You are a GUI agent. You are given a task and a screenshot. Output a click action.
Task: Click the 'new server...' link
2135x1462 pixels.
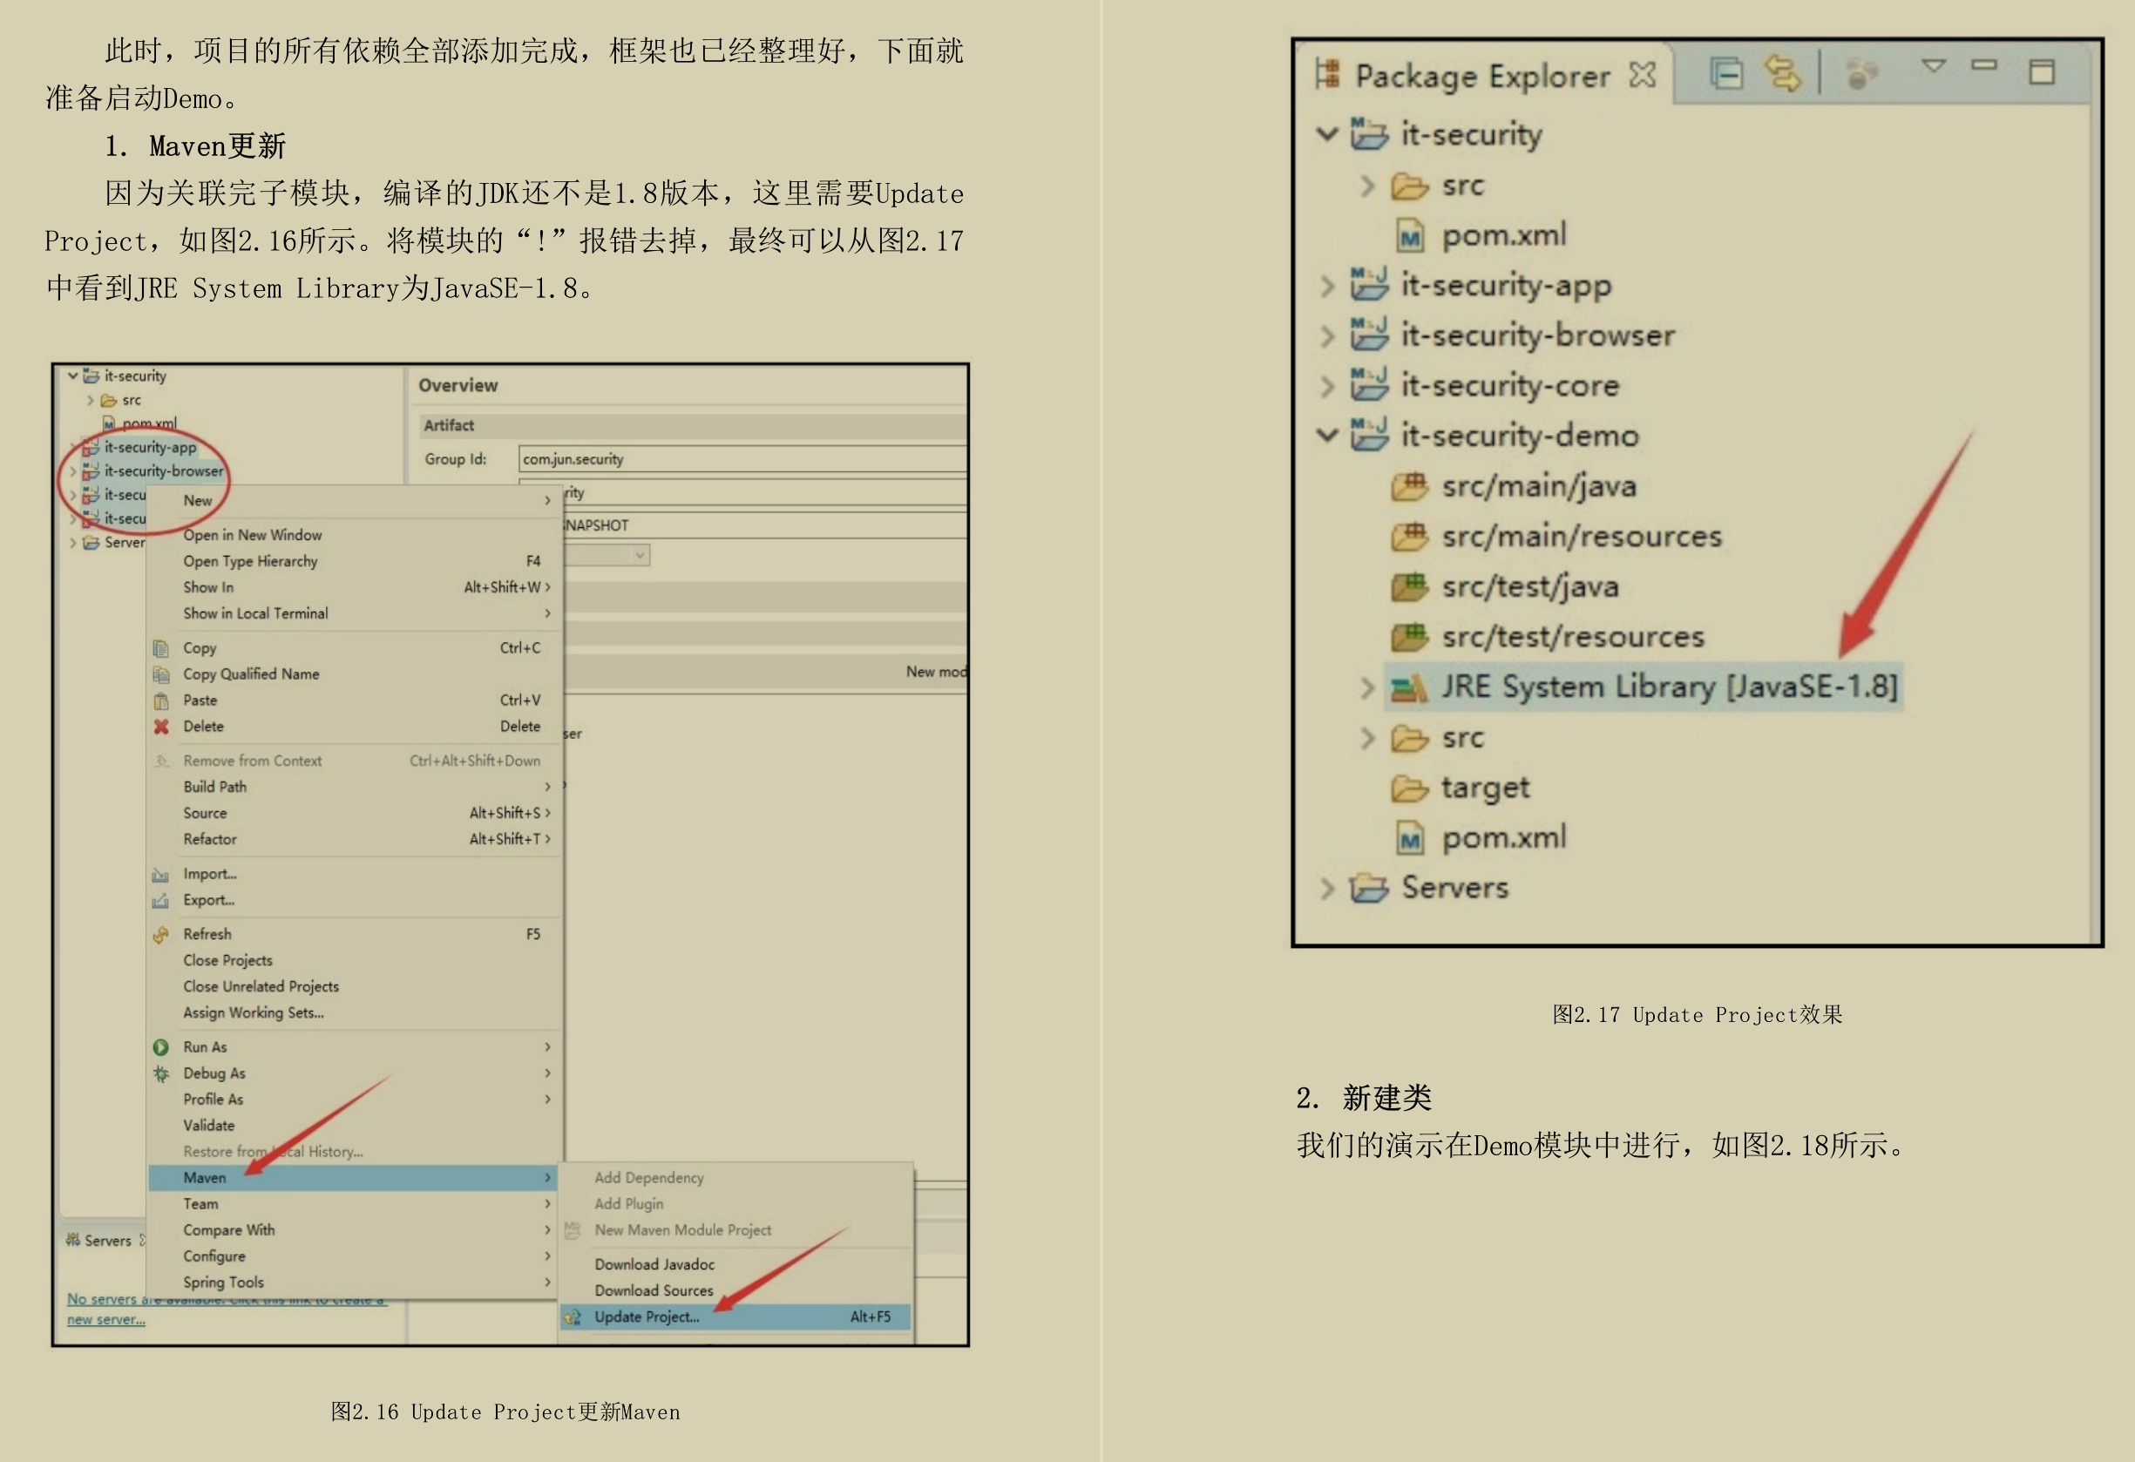tap(105, 1320)
